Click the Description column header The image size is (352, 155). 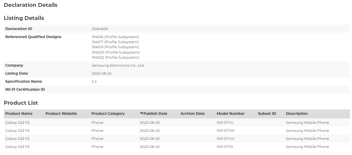[x=297, y=114]
